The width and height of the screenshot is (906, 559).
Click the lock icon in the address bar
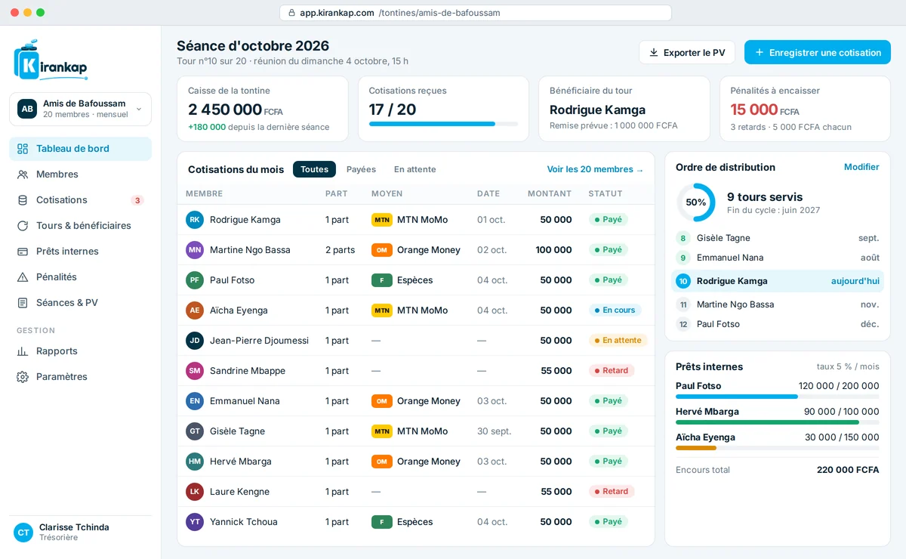click(292, 13)
